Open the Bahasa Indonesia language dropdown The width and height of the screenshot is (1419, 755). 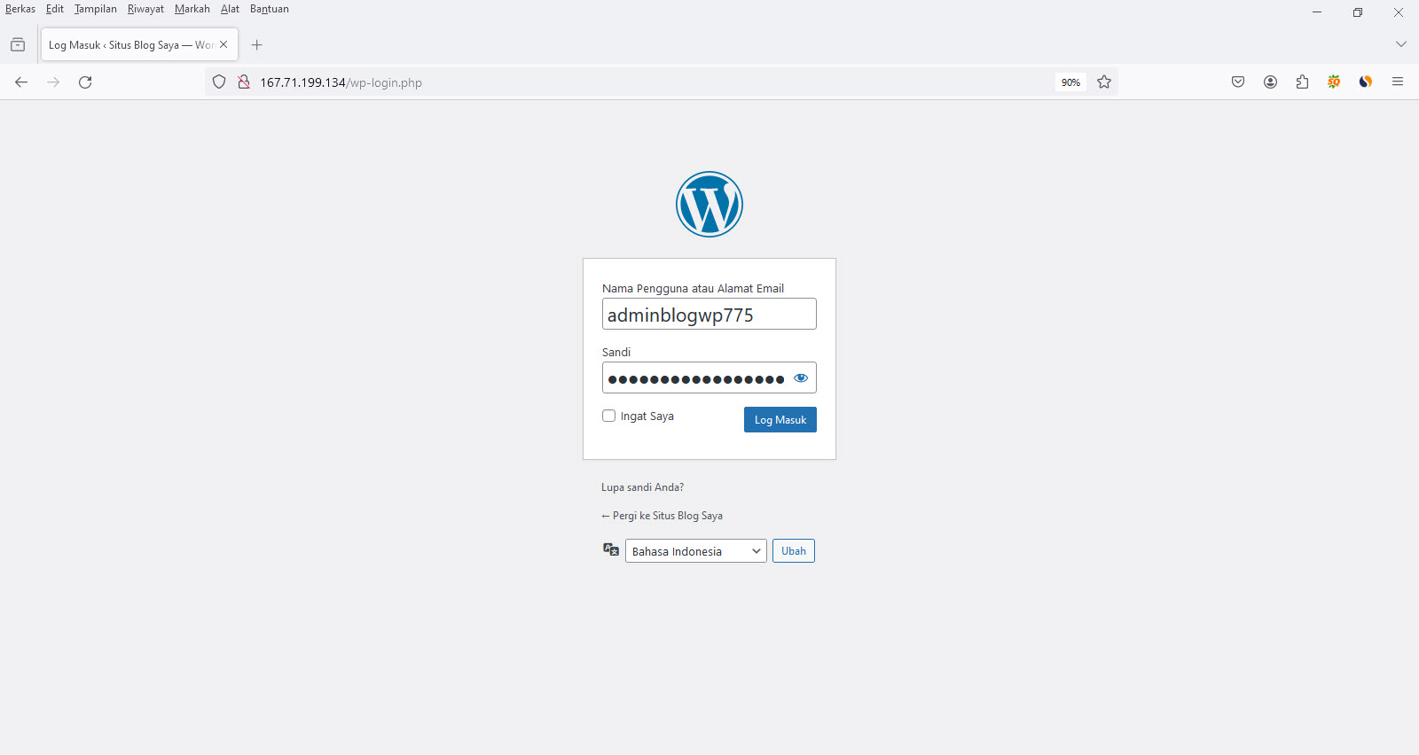[695, 551]
